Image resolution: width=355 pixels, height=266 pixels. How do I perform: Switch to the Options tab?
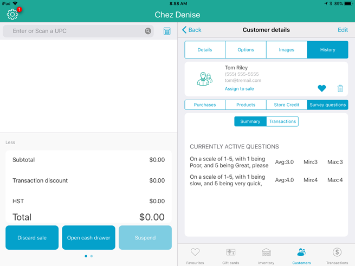point(246,50)
